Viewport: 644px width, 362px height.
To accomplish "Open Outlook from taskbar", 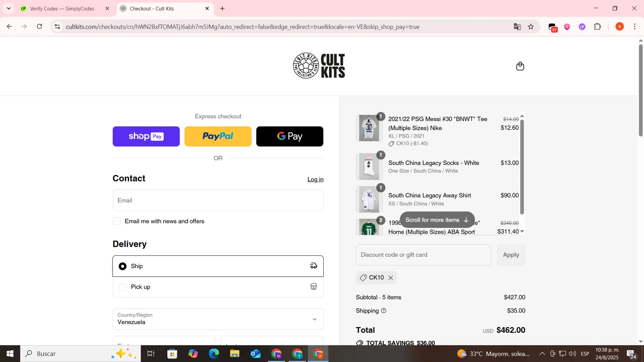I will pyautogui.click(x=255, y=354).
